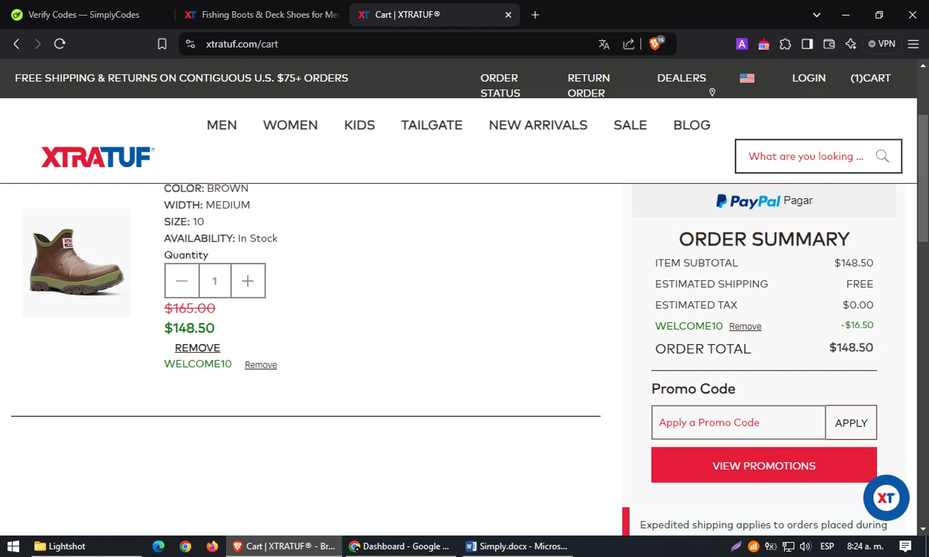929x557 pixels.
Task: Open the (1)CART link
Action: pyautogui.click(x=870, y=78)
